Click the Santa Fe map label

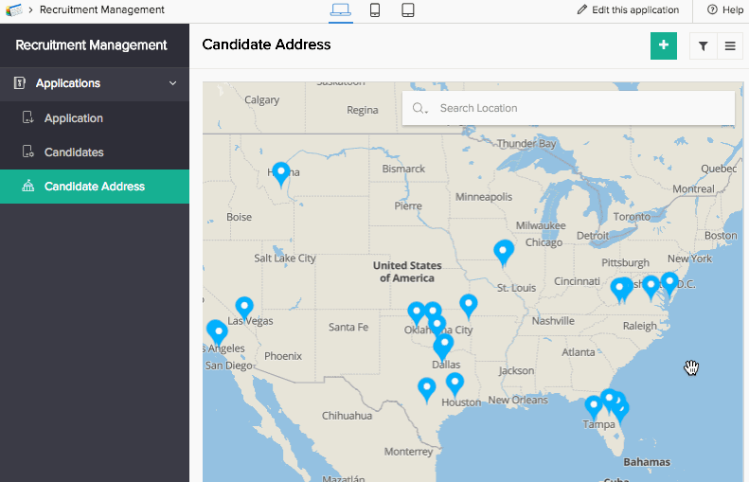coord(348,328)
